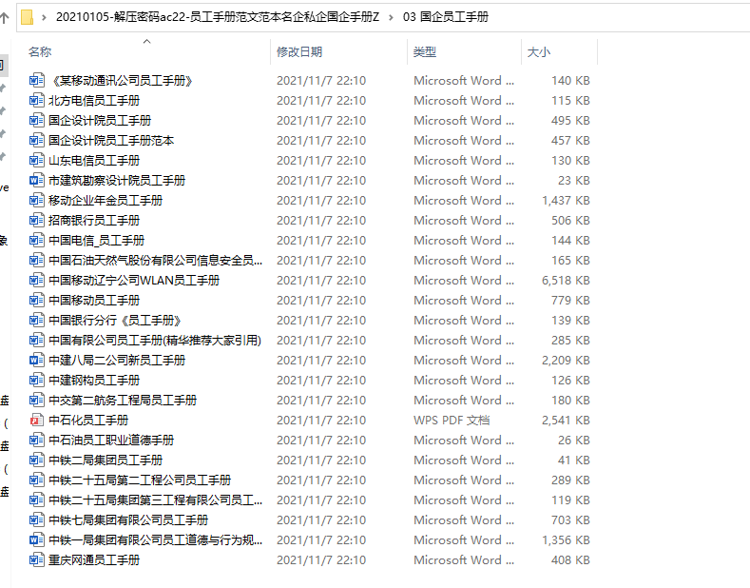Click Word icon beside 中石油员工职业道德手册
The width and height of the screenshot is (750, 588).
coord(37,440)
